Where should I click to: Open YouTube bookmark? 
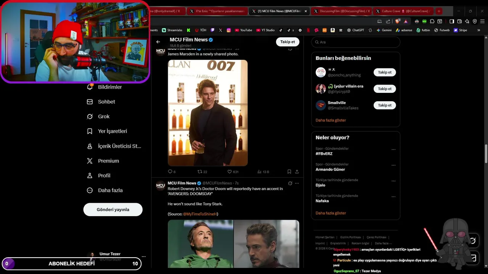click(x=243, y=30)
